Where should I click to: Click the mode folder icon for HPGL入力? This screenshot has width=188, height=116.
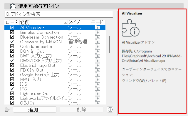pyautogui.click(x=98, y=79)
